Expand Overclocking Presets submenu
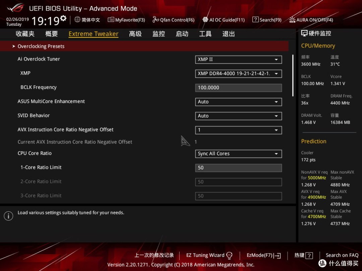Screen dimensions: 362x271 (x=144, y=46)
